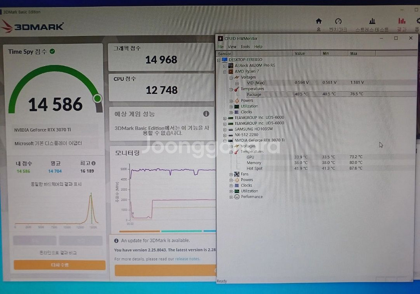Viewport: 420px width, 294px height.
Task: Expand SAMSUNG HD103SM node
Action: tap(225, 129)
